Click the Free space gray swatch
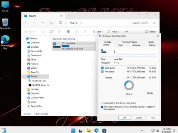This screenshot has width=178, height=133. point(102,71)
